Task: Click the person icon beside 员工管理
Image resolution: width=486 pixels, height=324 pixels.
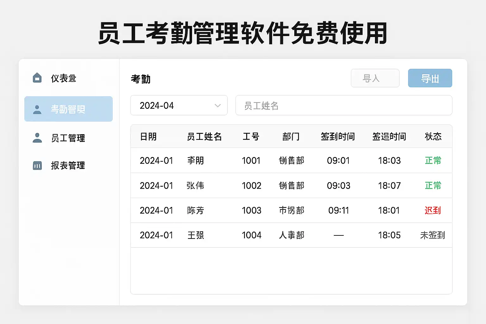Action: pos(37,138)
